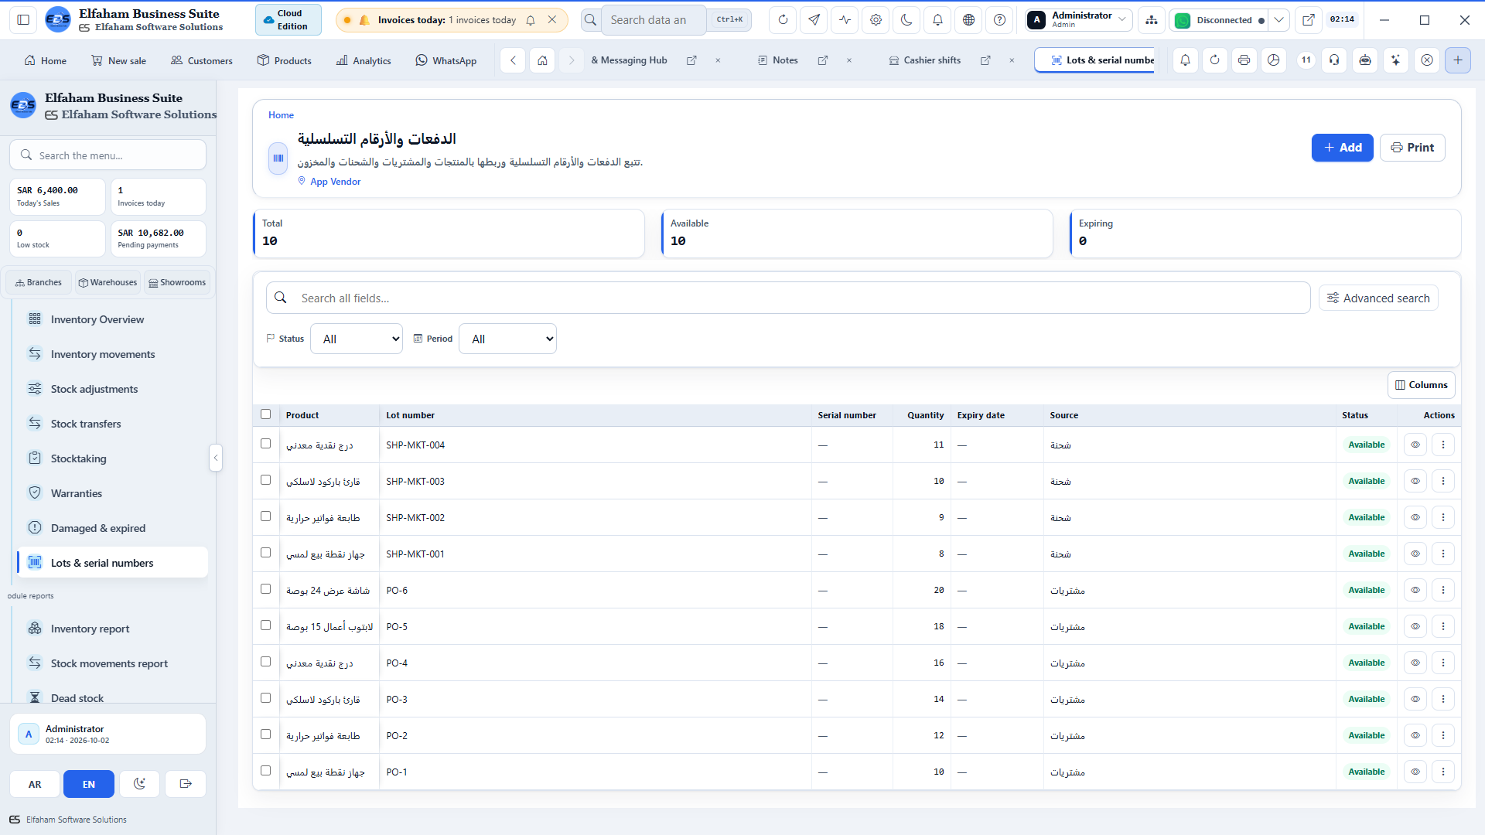The image size is (1485, 835).
Task: Open settings gear in top bar
Action: point(876,20)
